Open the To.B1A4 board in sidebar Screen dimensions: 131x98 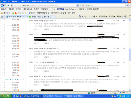point(15,54)
